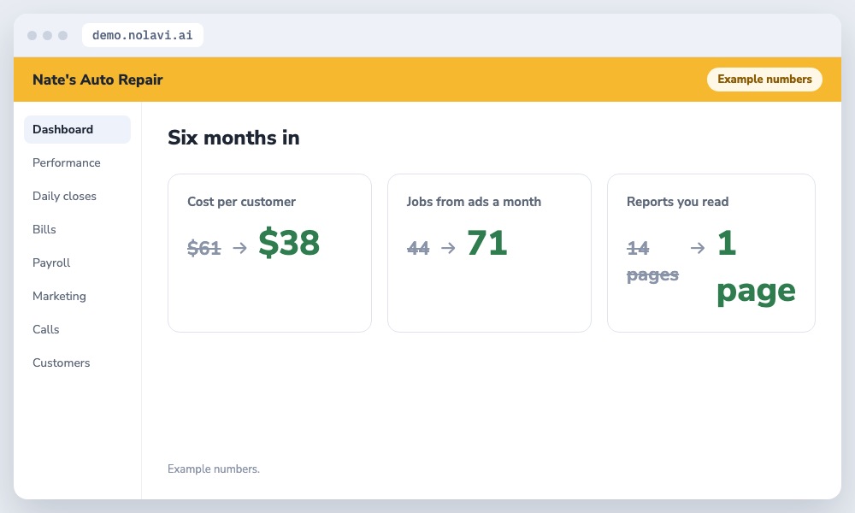855x513 pixels.
Task: Click the middle gray window control dot
Action: 47,35
